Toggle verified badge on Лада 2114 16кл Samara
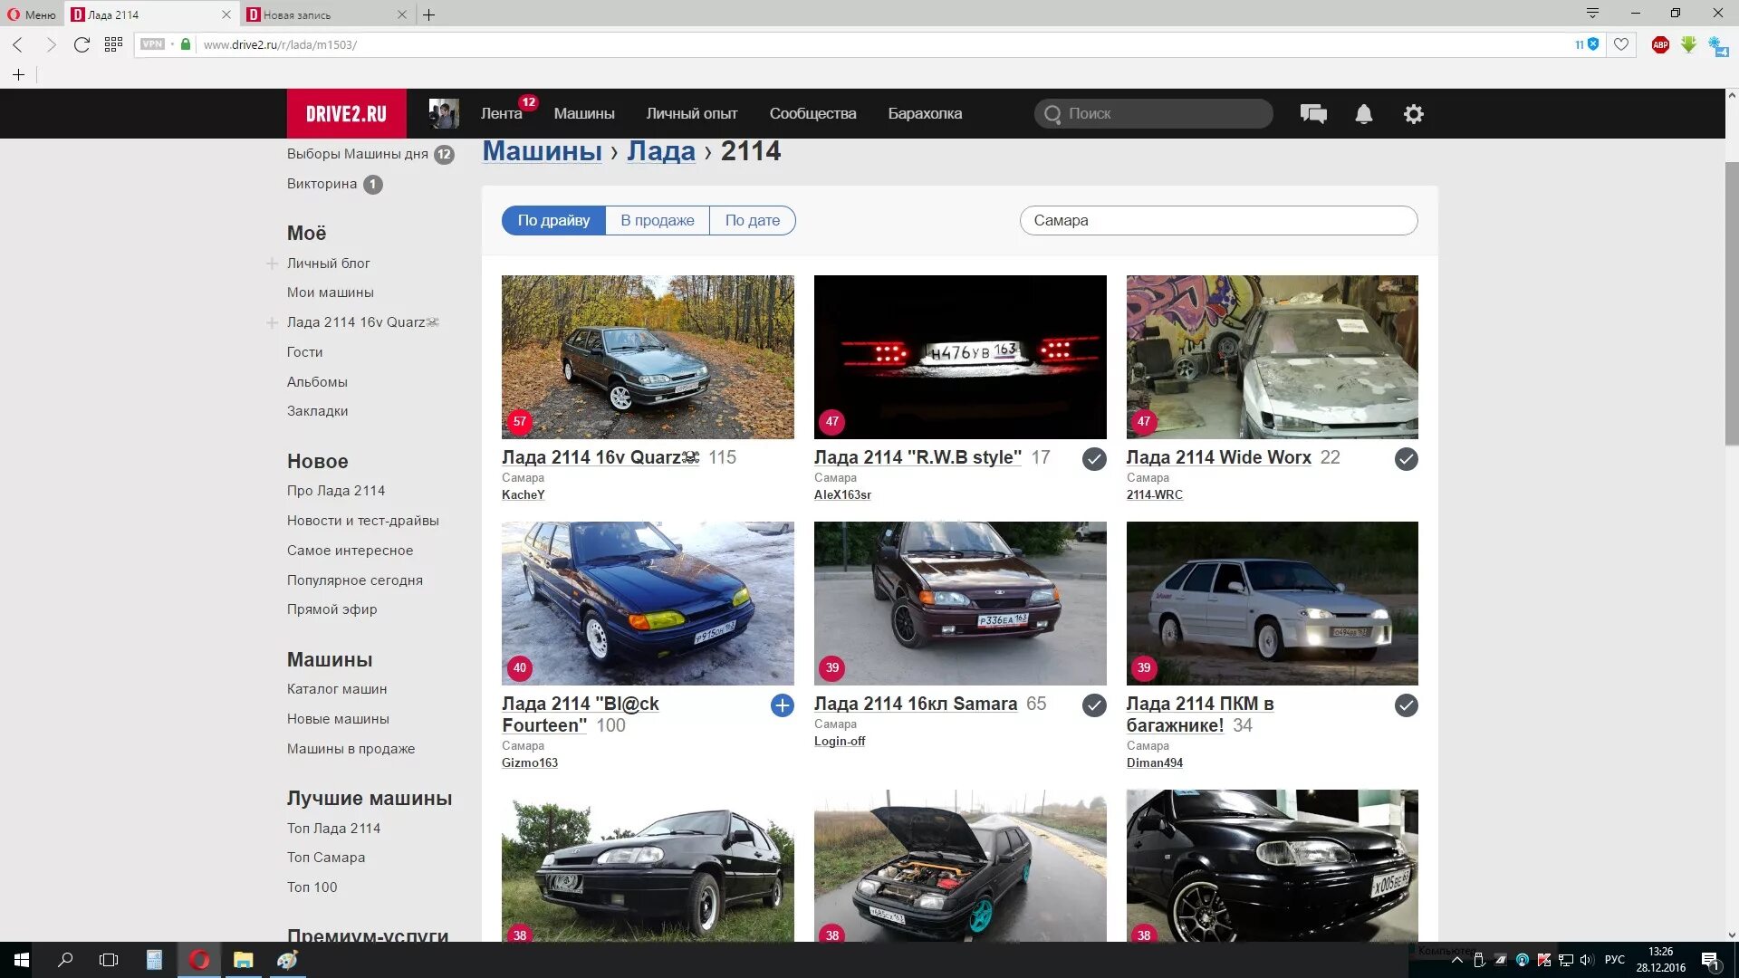 click(1094, 705)
